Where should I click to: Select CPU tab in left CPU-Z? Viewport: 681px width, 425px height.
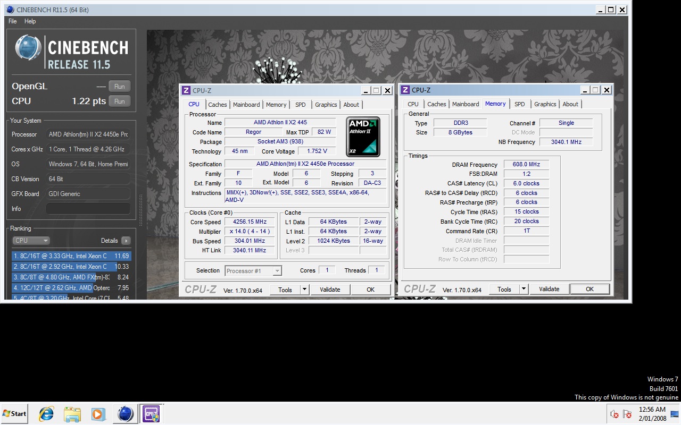point(194,104)
